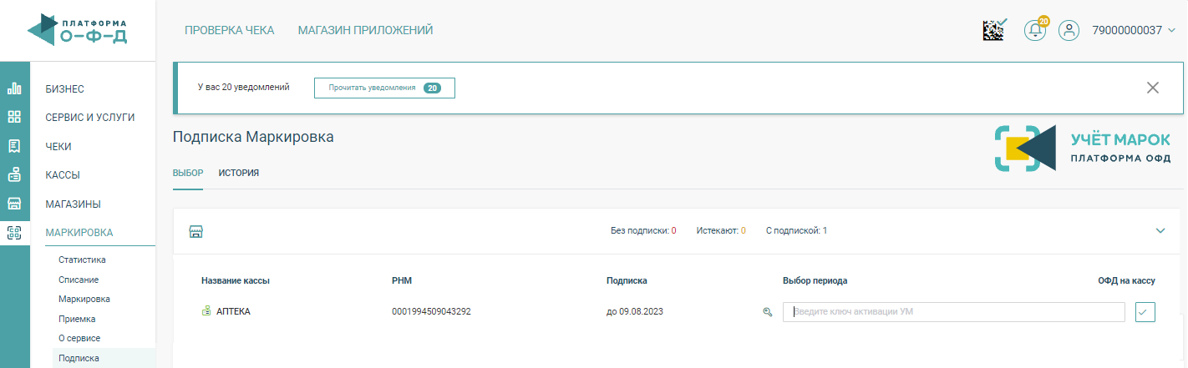Open the store Магазины sidebar icon
1188x368 pixels.
click(x=14, y=204)
